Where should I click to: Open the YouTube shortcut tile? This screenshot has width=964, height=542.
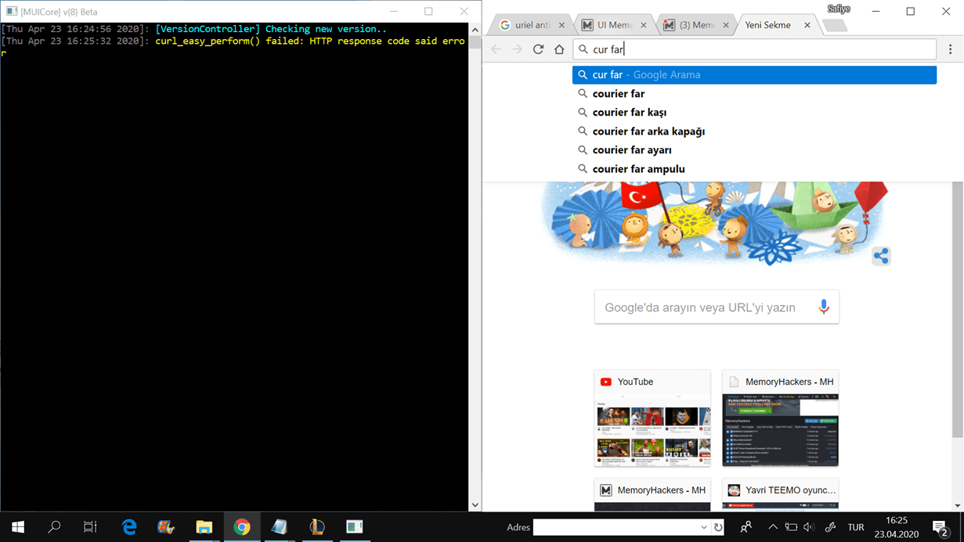(x=652, y=418)
